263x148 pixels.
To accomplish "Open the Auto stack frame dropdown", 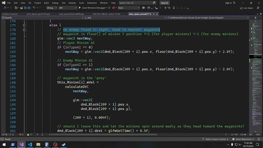I will [129, 8].
